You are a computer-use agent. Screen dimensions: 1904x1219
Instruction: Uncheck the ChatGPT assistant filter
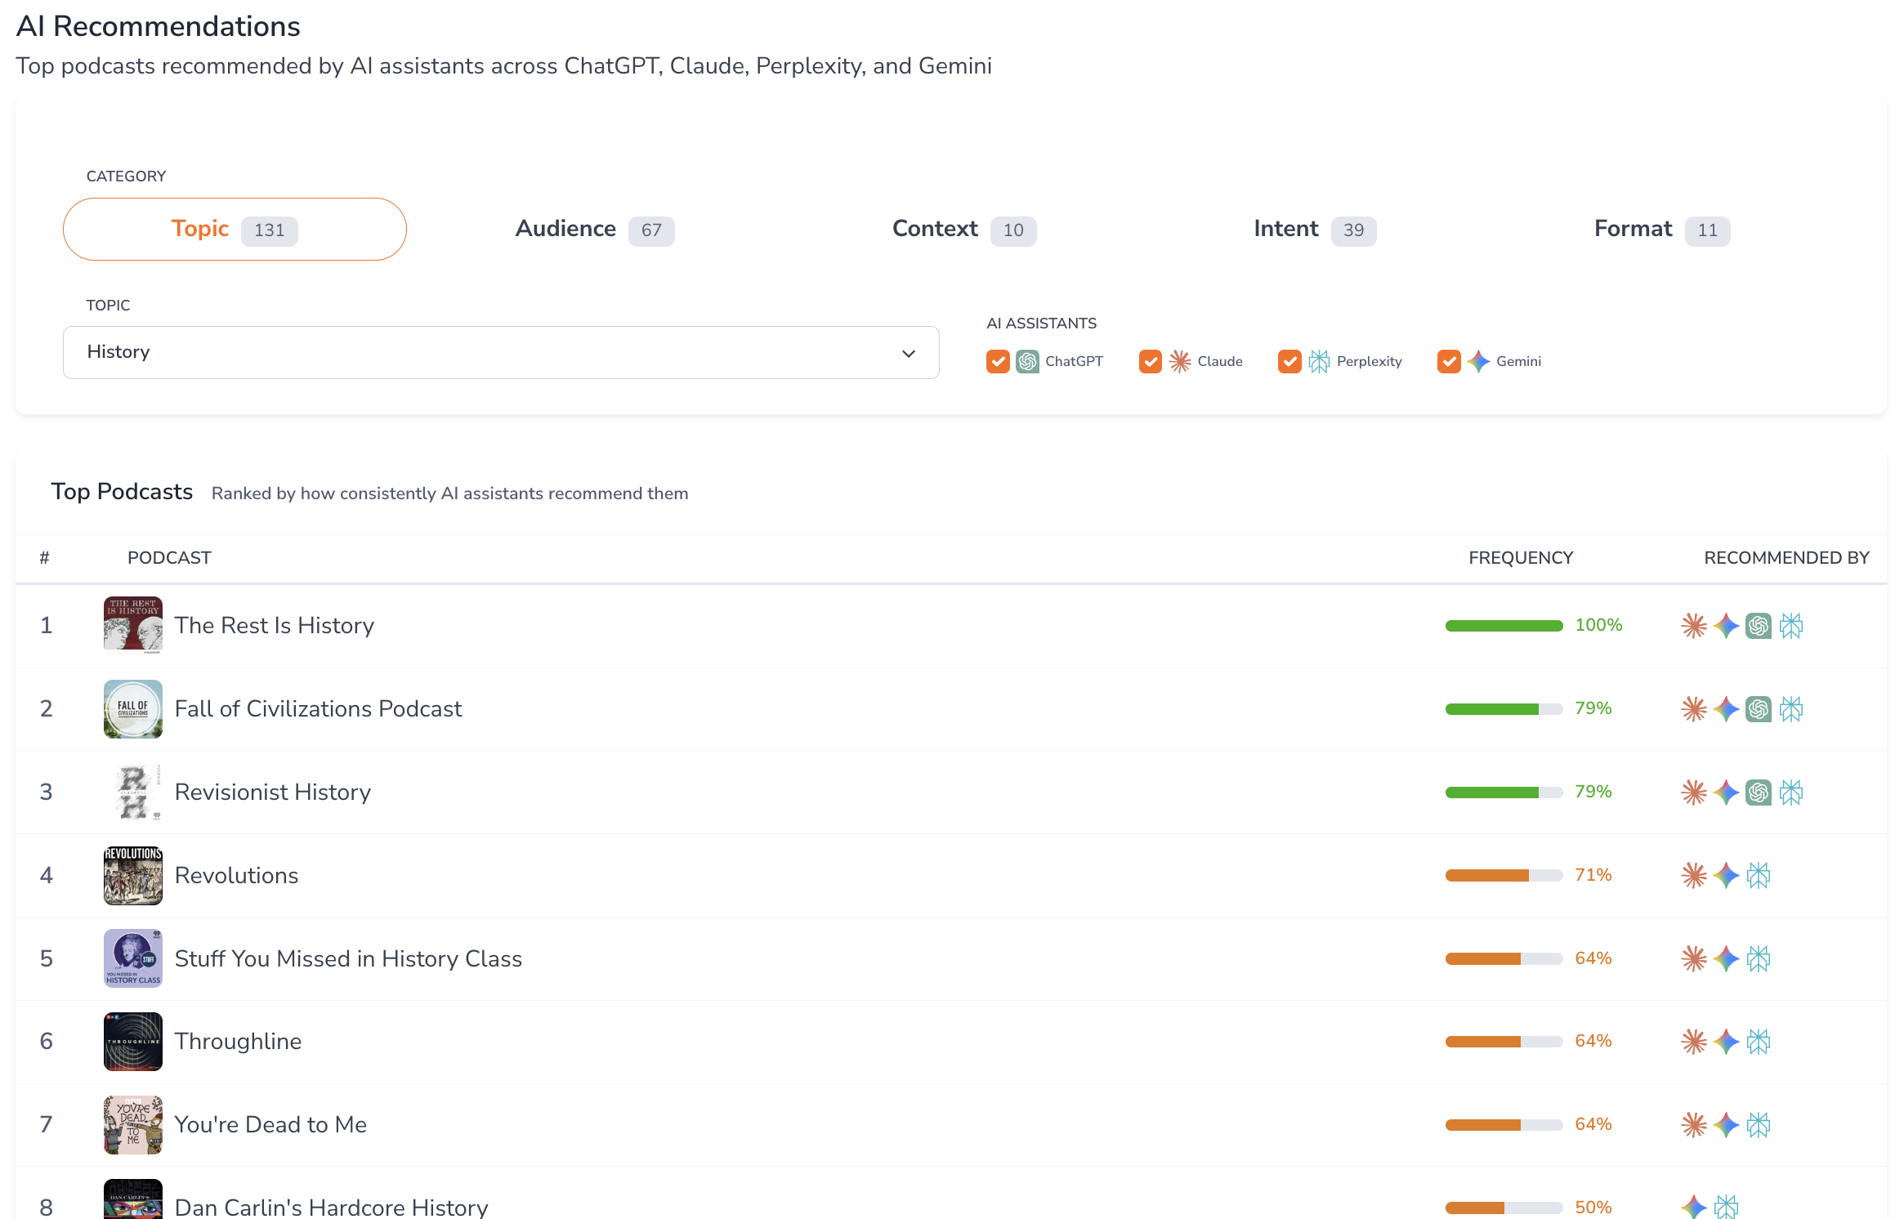pos(998,361)
